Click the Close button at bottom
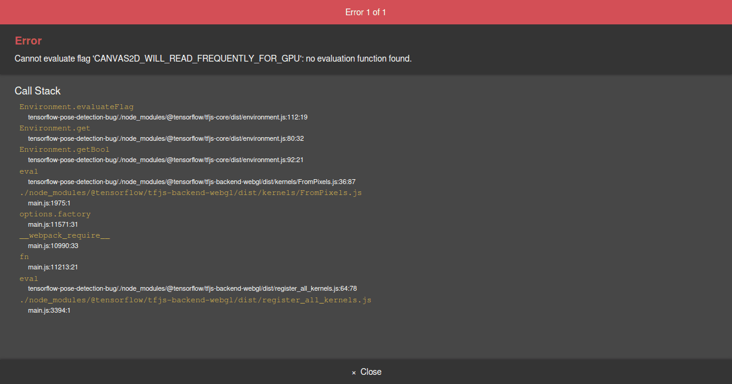Screen dimensions: 732x384 point(366,372)
